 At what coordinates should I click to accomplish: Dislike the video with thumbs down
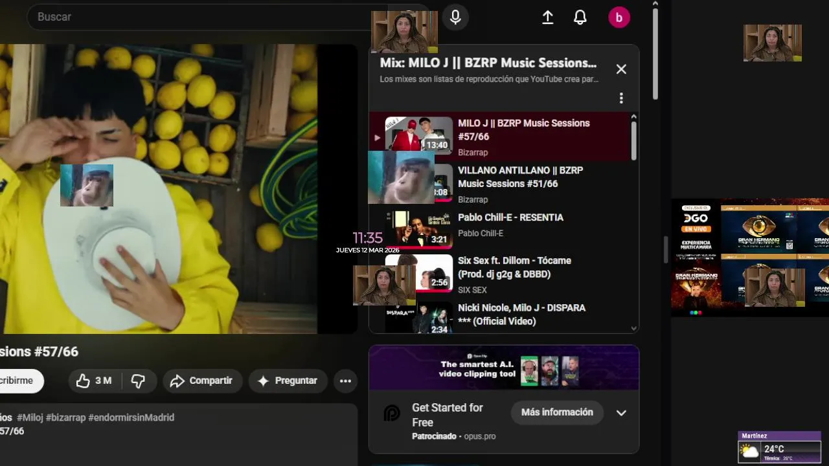point(139,381)
